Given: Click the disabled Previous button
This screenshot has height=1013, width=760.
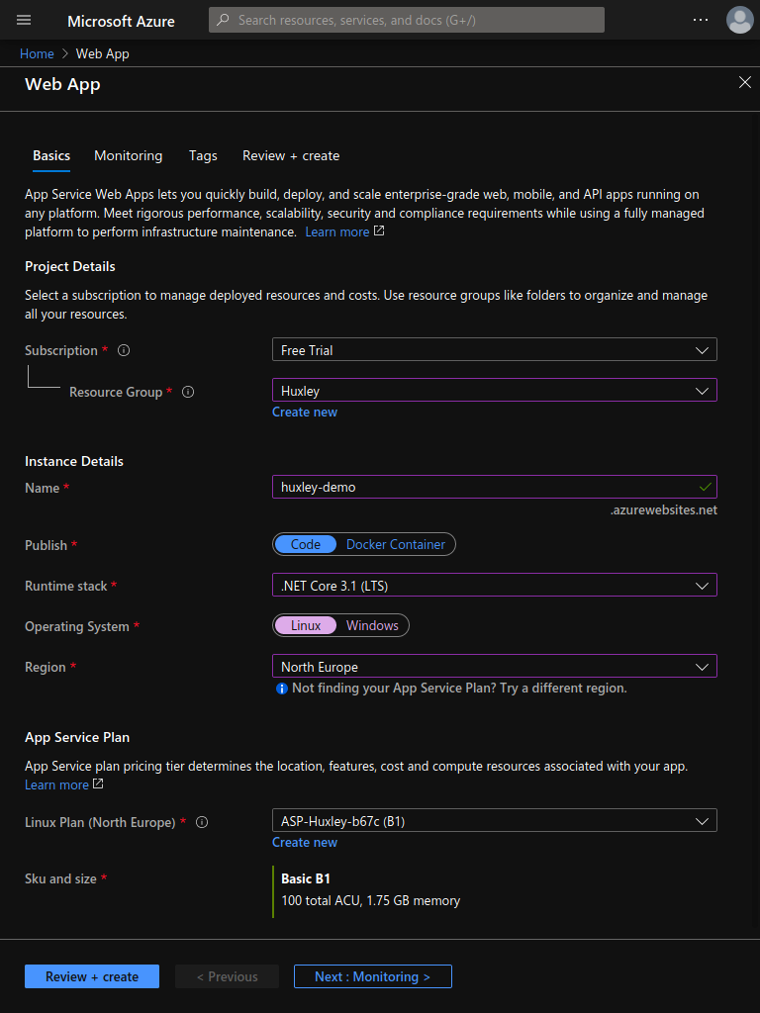Looking at the screenshot, I should (227, 976).
